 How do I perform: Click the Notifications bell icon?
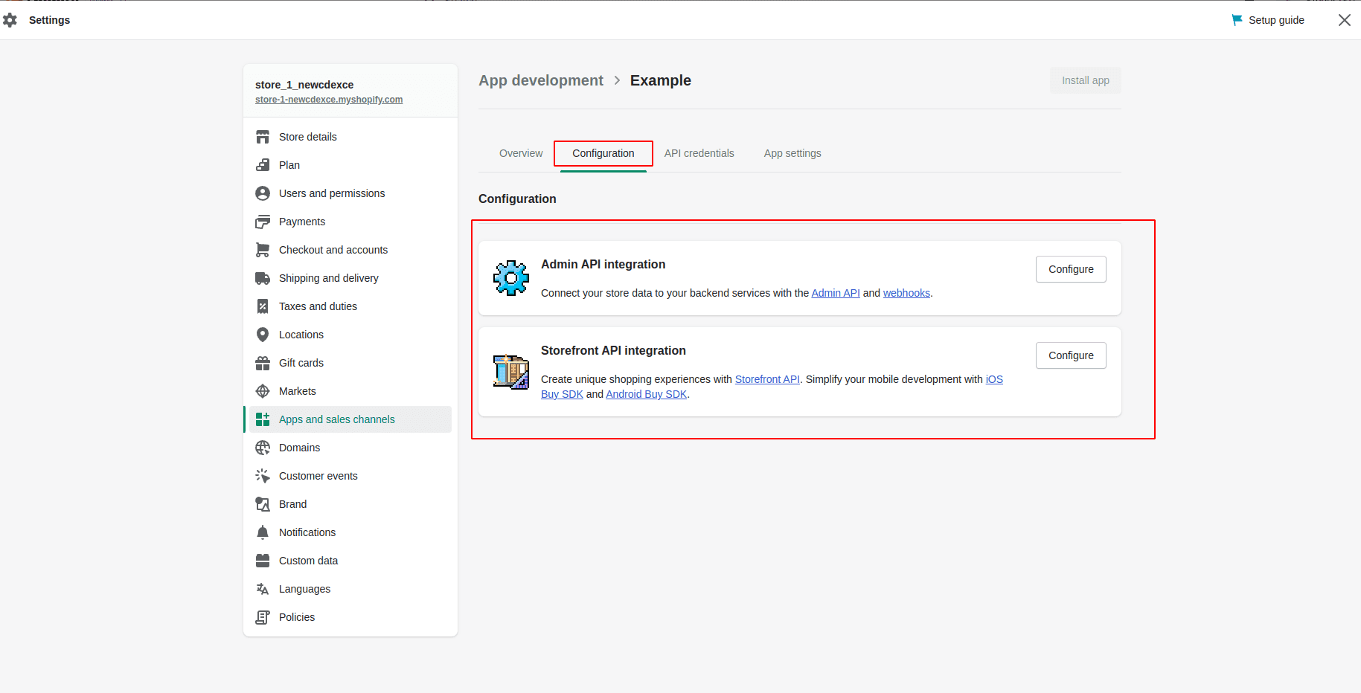[263, 532]
